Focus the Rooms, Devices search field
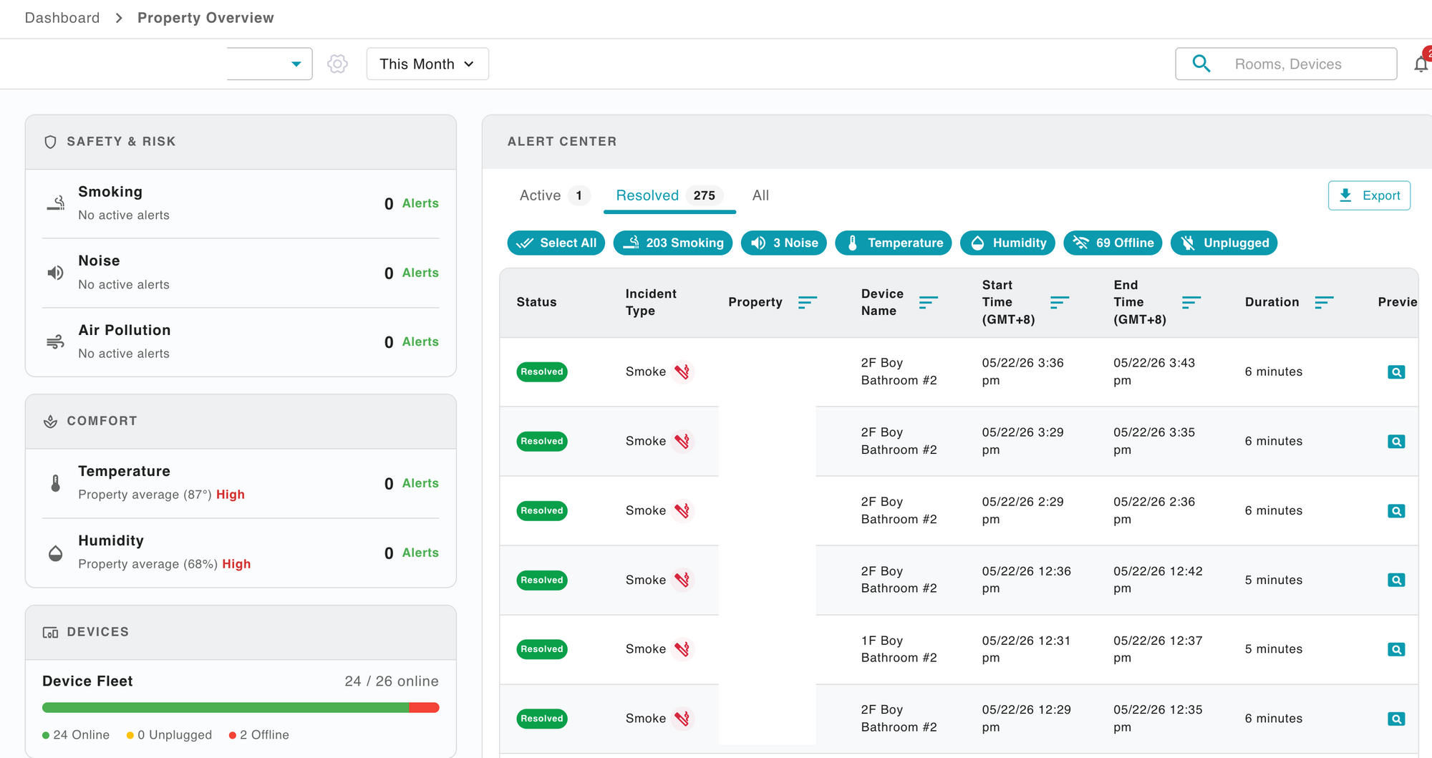The width and height of the screenshot is (1432, 758). [1286, 64]
